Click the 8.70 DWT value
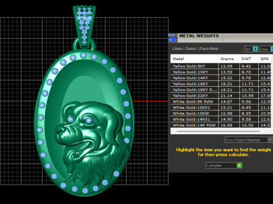 click(246, 72)
